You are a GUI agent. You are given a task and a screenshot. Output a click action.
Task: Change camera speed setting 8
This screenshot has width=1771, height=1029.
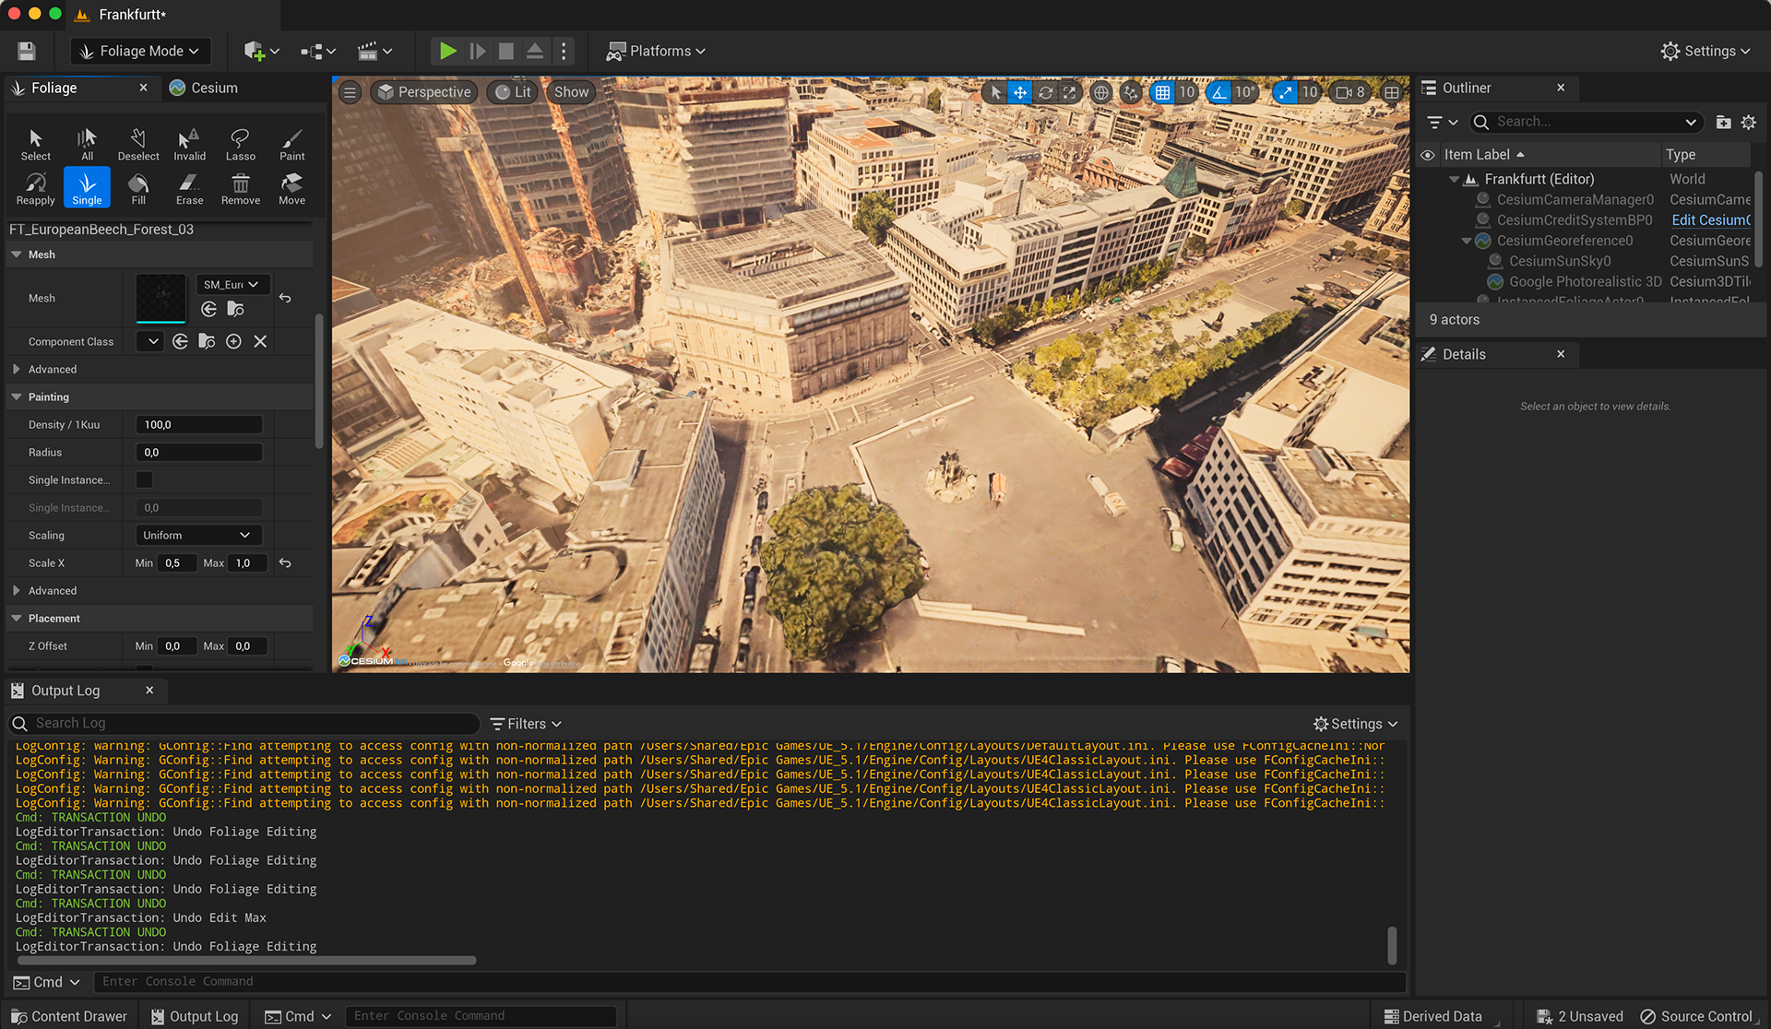coord(1350,92)
